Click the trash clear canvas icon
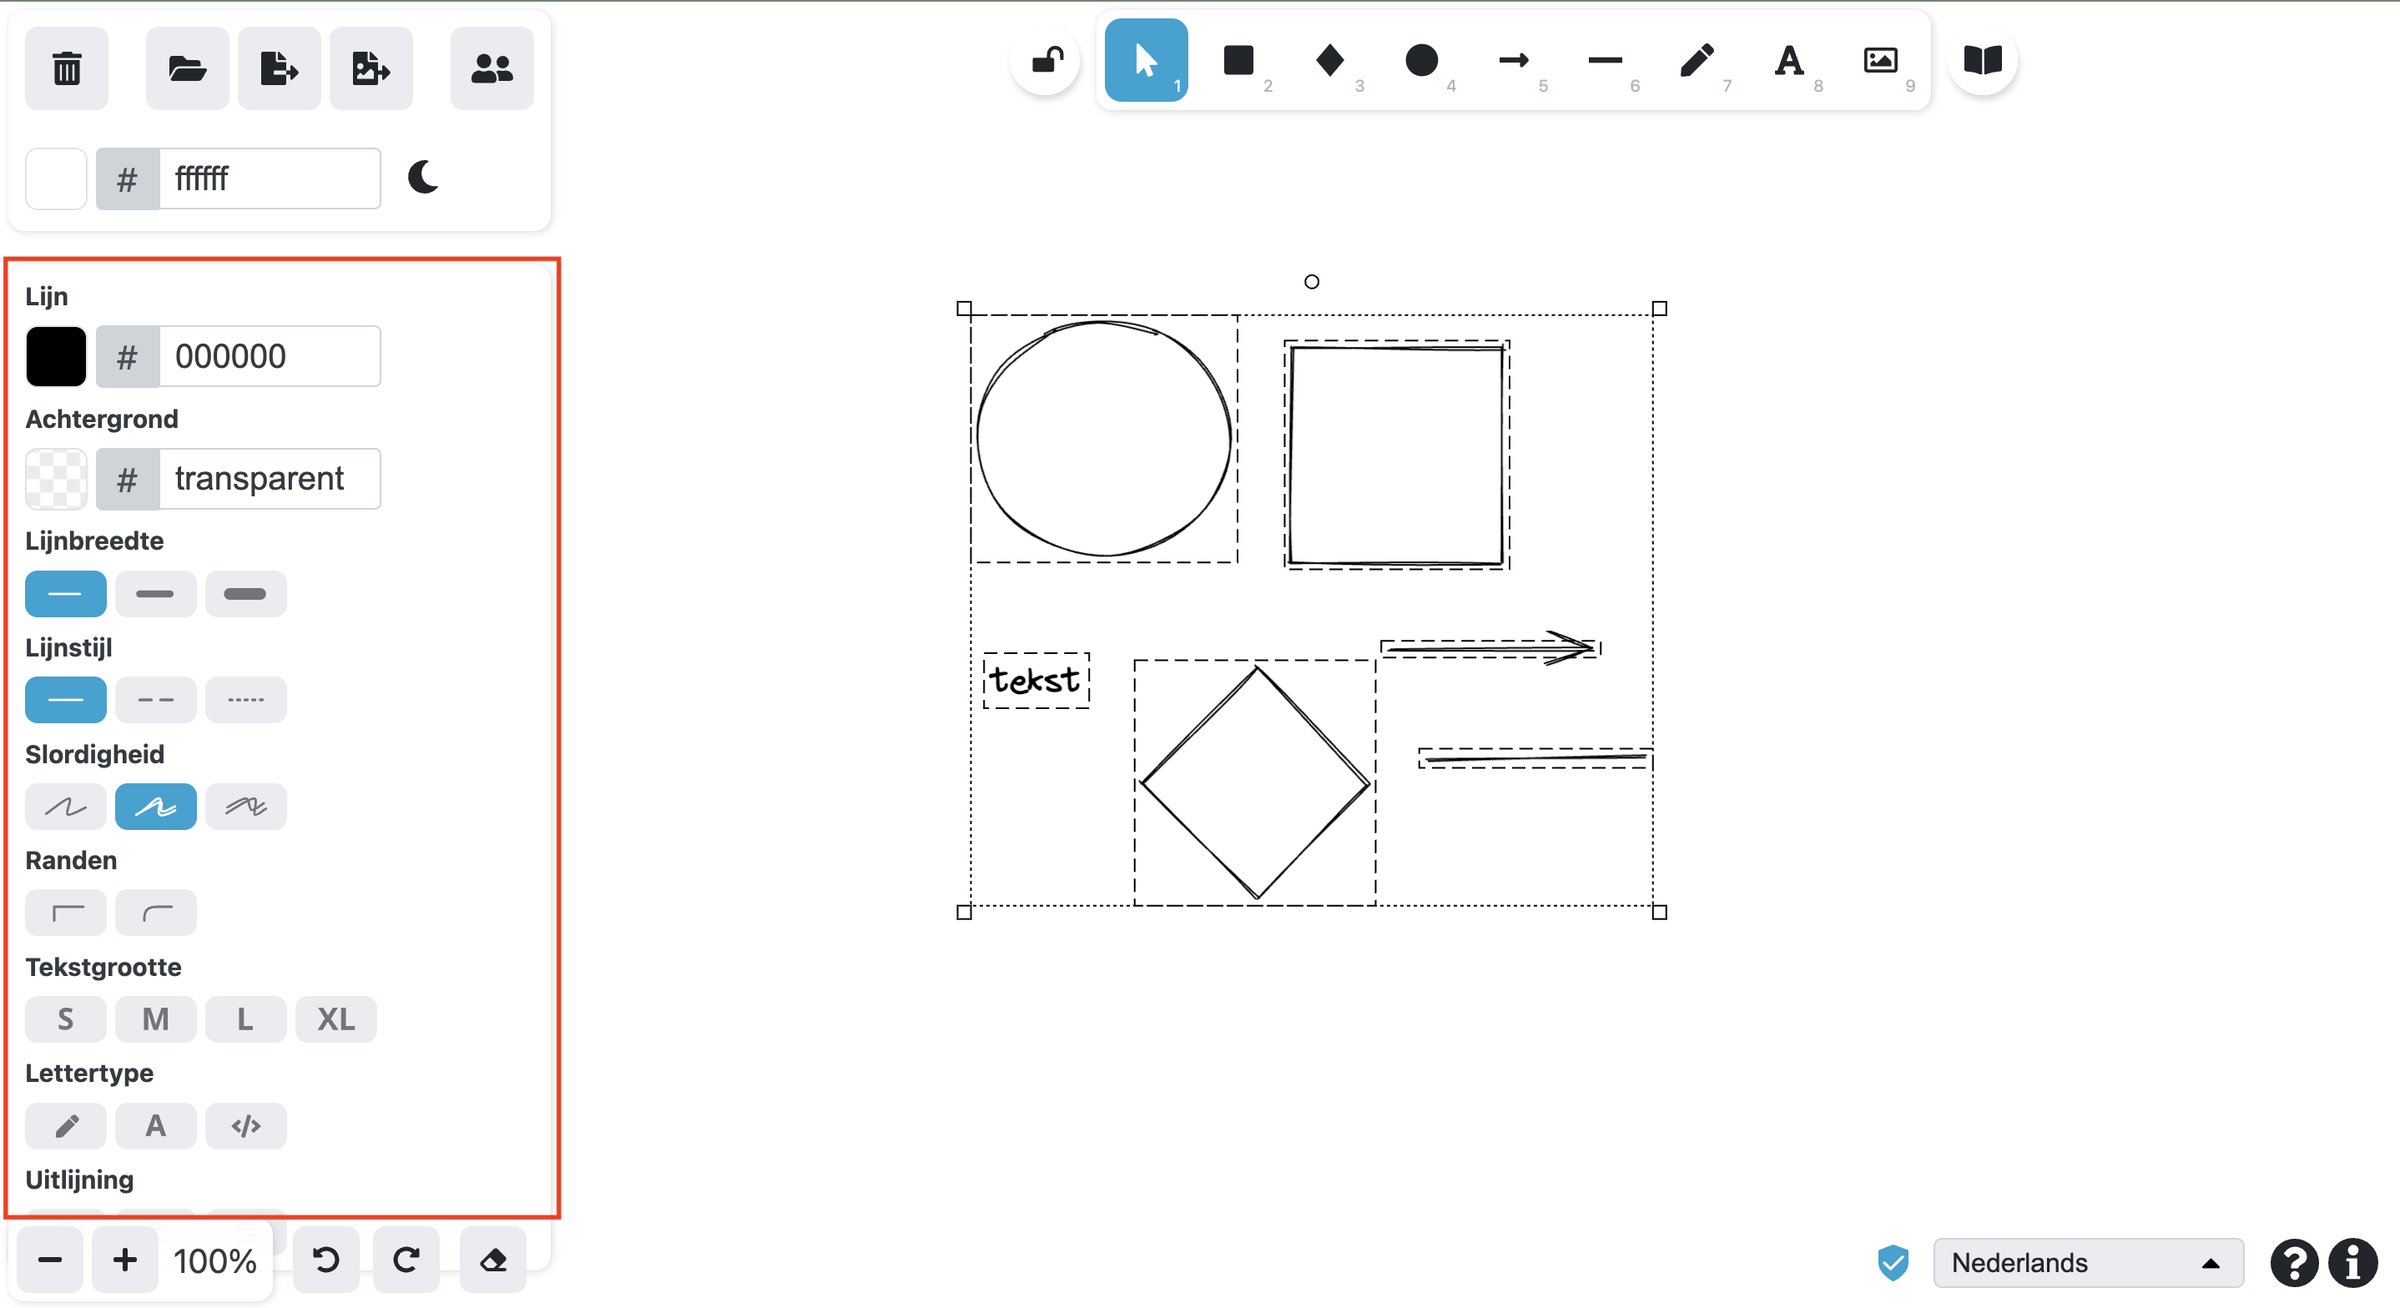The width and height of the screenshot is (2400, 1308). (66, 68)
